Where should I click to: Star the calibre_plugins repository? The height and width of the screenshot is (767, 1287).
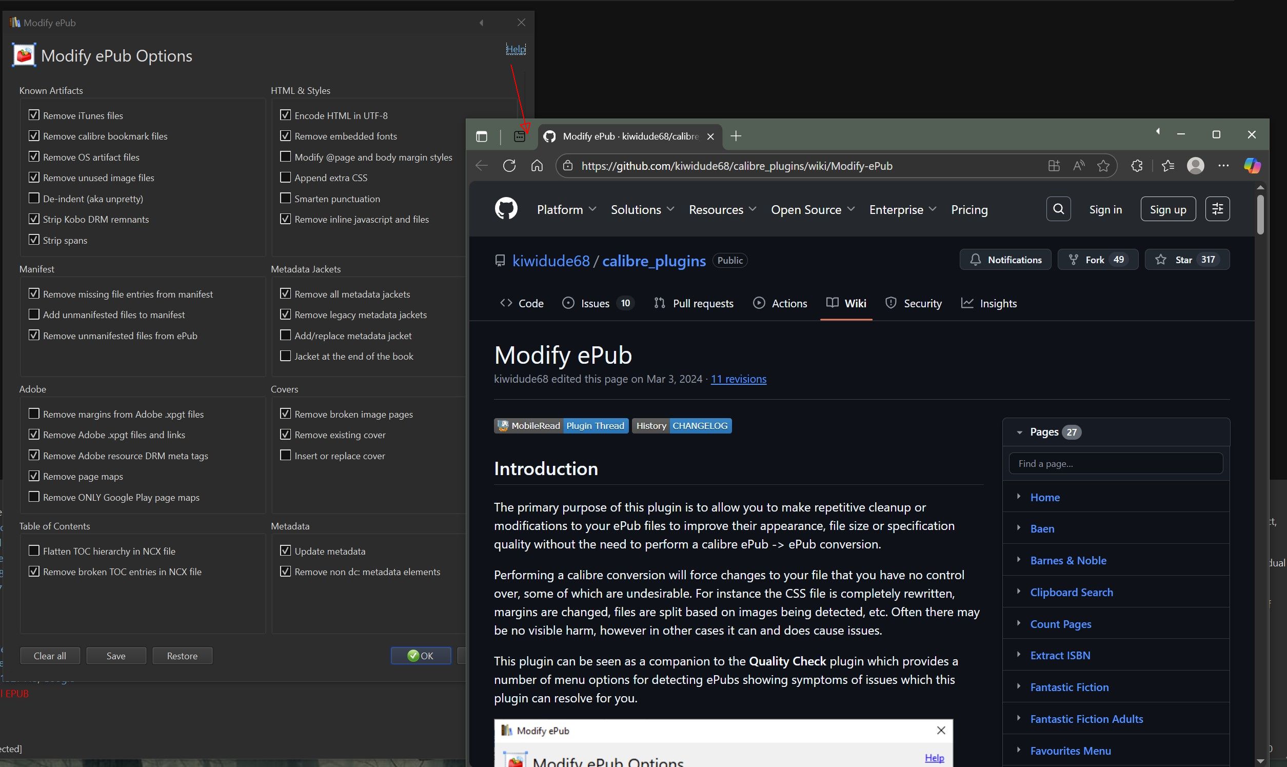tap(1187, 260)
